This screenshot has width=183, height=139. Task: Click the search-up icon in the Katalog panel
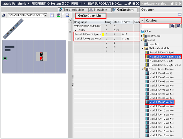(179, 26)
